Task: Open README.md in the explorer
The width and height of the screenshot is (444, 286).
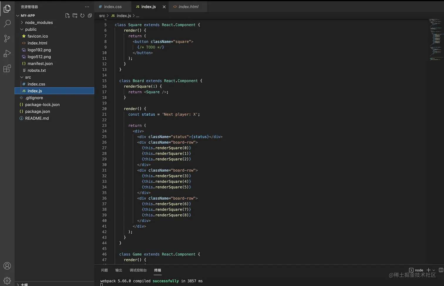Action: 37,118
